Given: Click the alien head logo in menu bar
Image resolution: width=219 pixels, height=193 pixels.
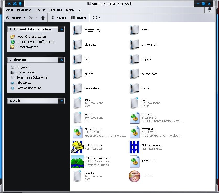Looking at the screenshot, I should [x=210, y=10].
